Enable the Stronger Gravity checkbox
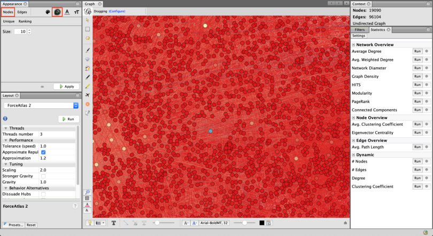433x236 pixels. (x=43, y=176)
